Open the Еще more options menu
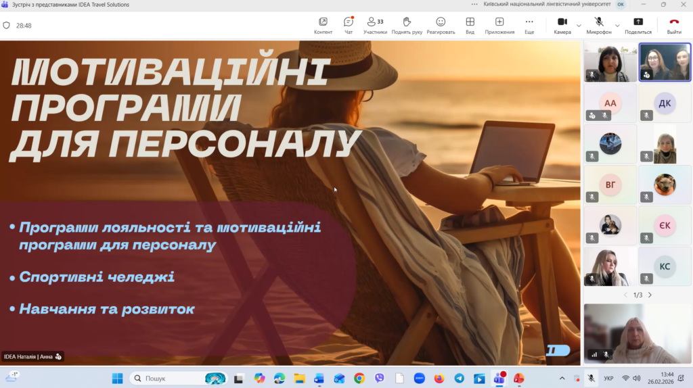 point(529,25)
